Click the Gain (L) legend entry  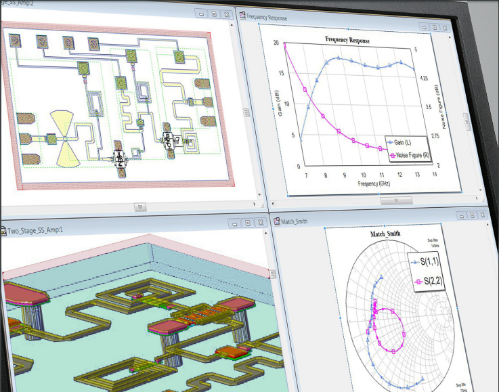coord(399,142)
